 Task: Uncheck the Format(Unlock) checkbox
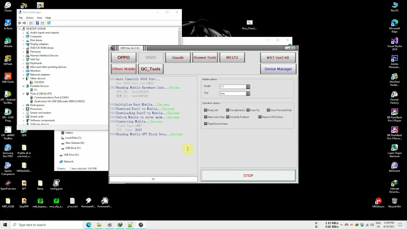click(x=228, y=110)
